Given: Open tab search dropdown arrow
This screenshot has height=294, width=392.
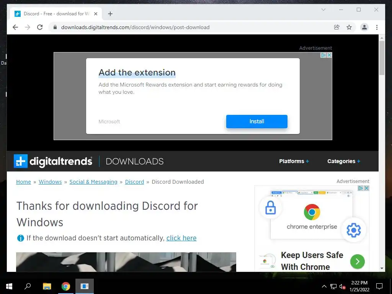Looking at the screenshot, I should click(x=323, y=10).
